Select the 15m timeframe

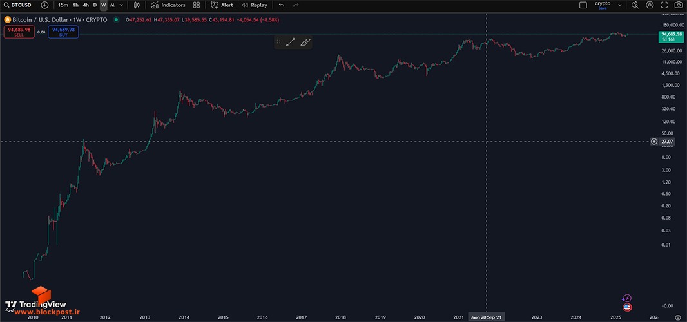(x=63, y=5)
